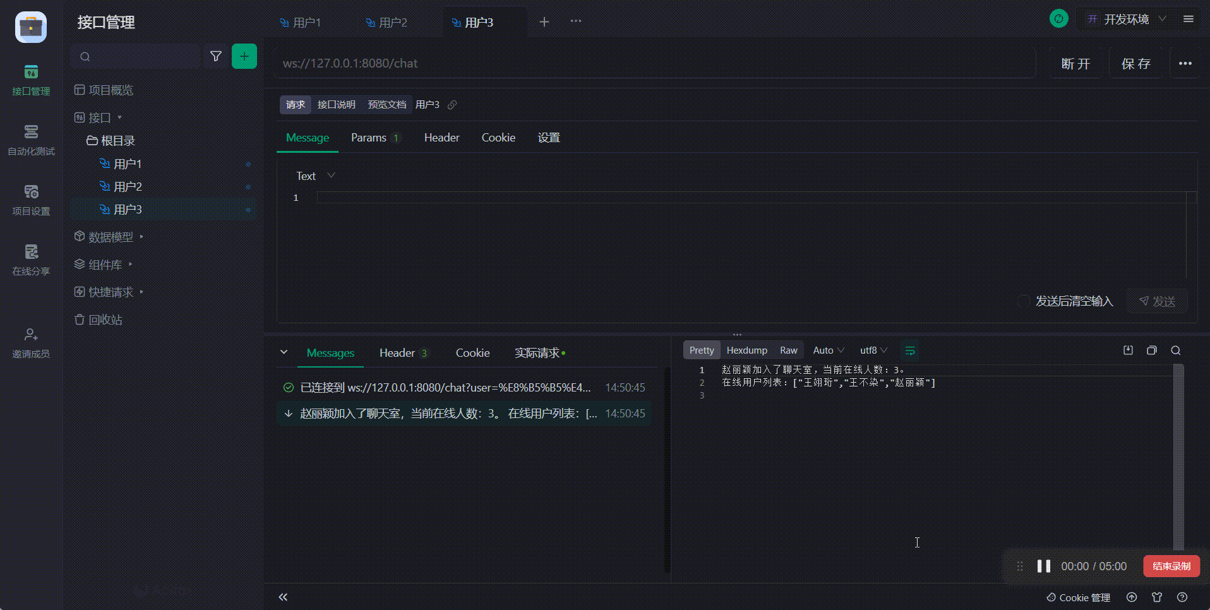This screenshot has height=610, width=1210.
Task: Switch to the 用户1 top tab
Action: point(301,23)
